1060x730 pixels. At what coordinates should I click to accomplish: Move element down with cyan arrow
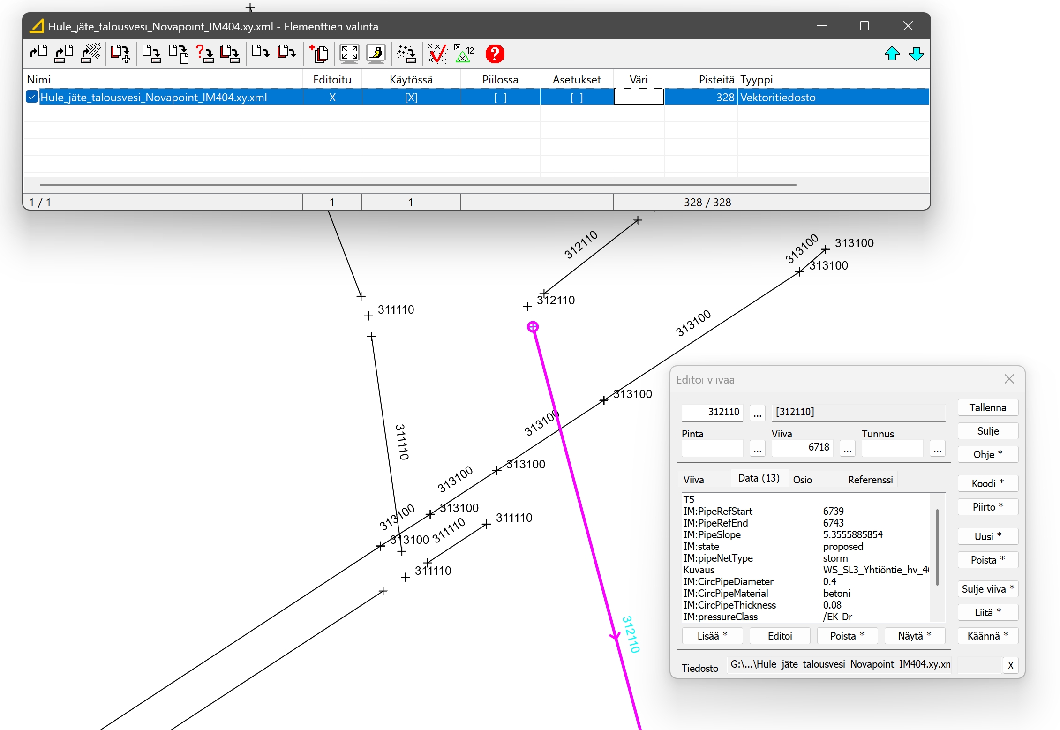click(x=917, y=54)
